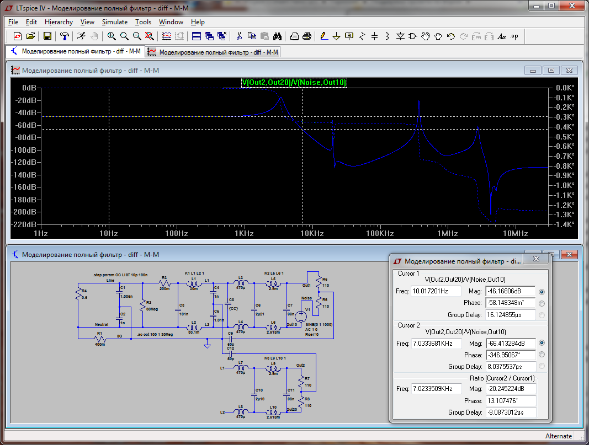This screenshot has width=589, height=445.
Task: Select the Resistor component tool
Action: 362,36
